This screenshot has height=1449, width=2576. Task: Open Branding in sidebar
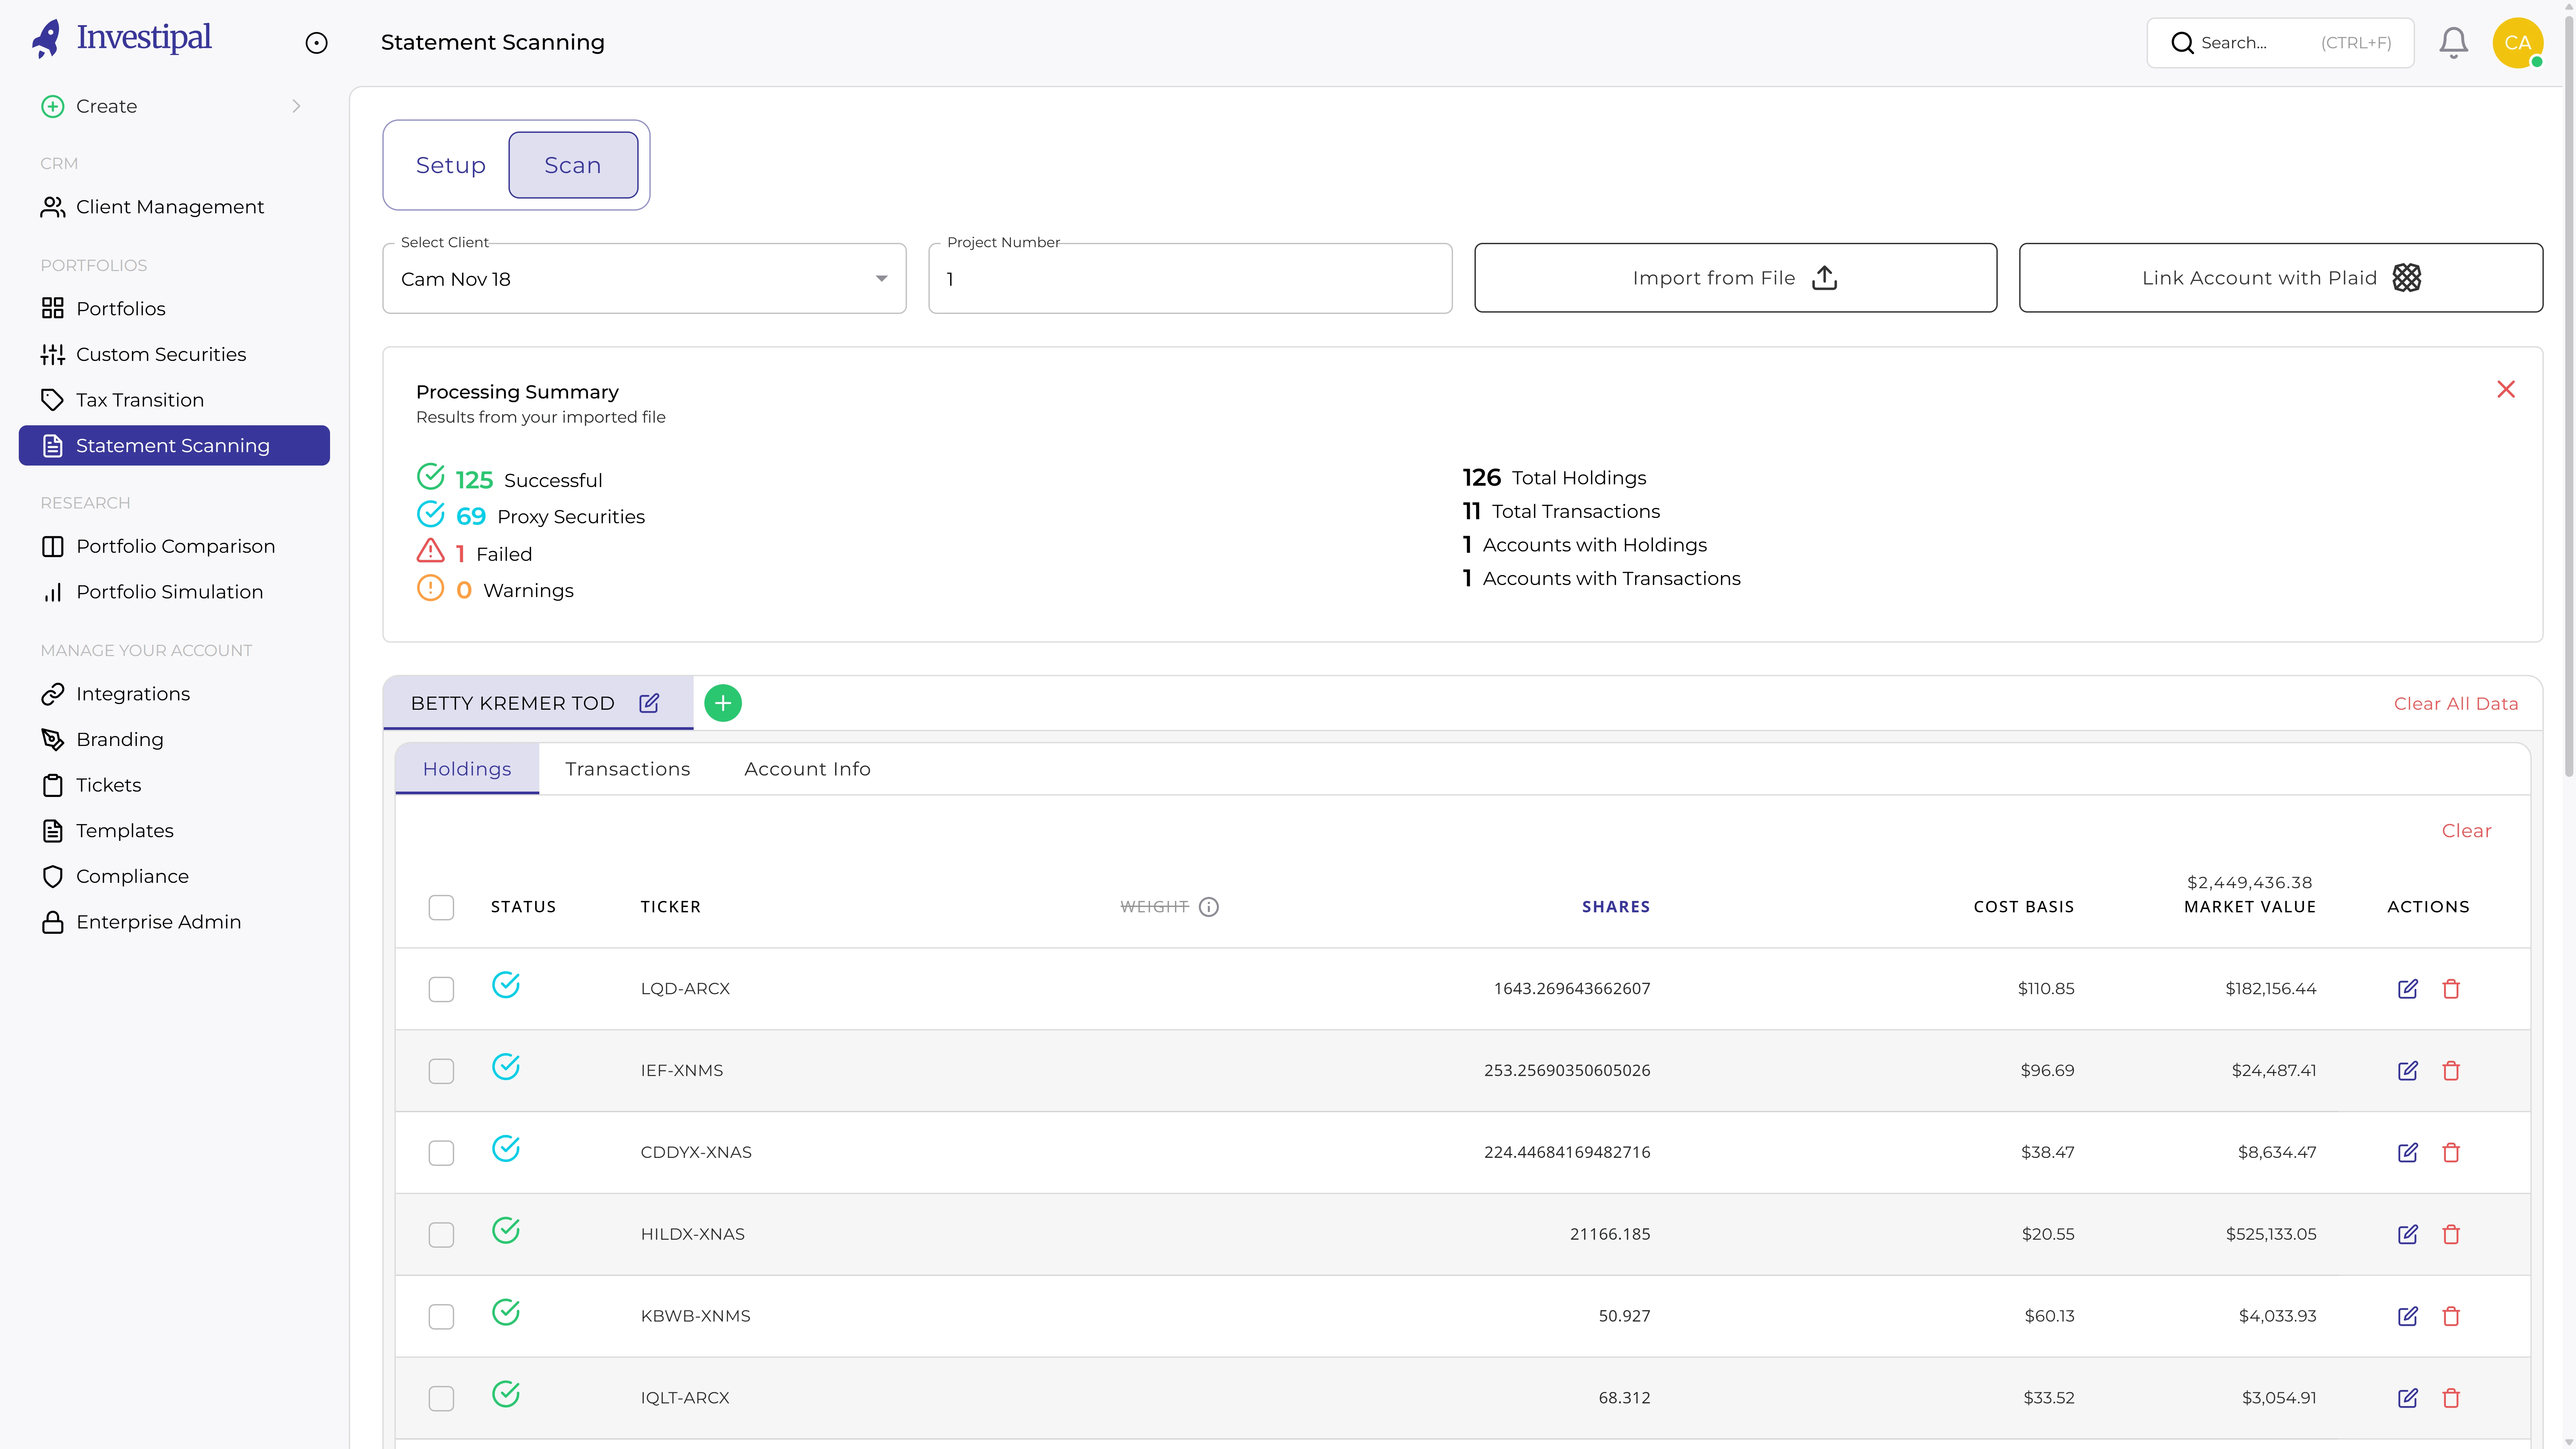[x=174, y=740]
